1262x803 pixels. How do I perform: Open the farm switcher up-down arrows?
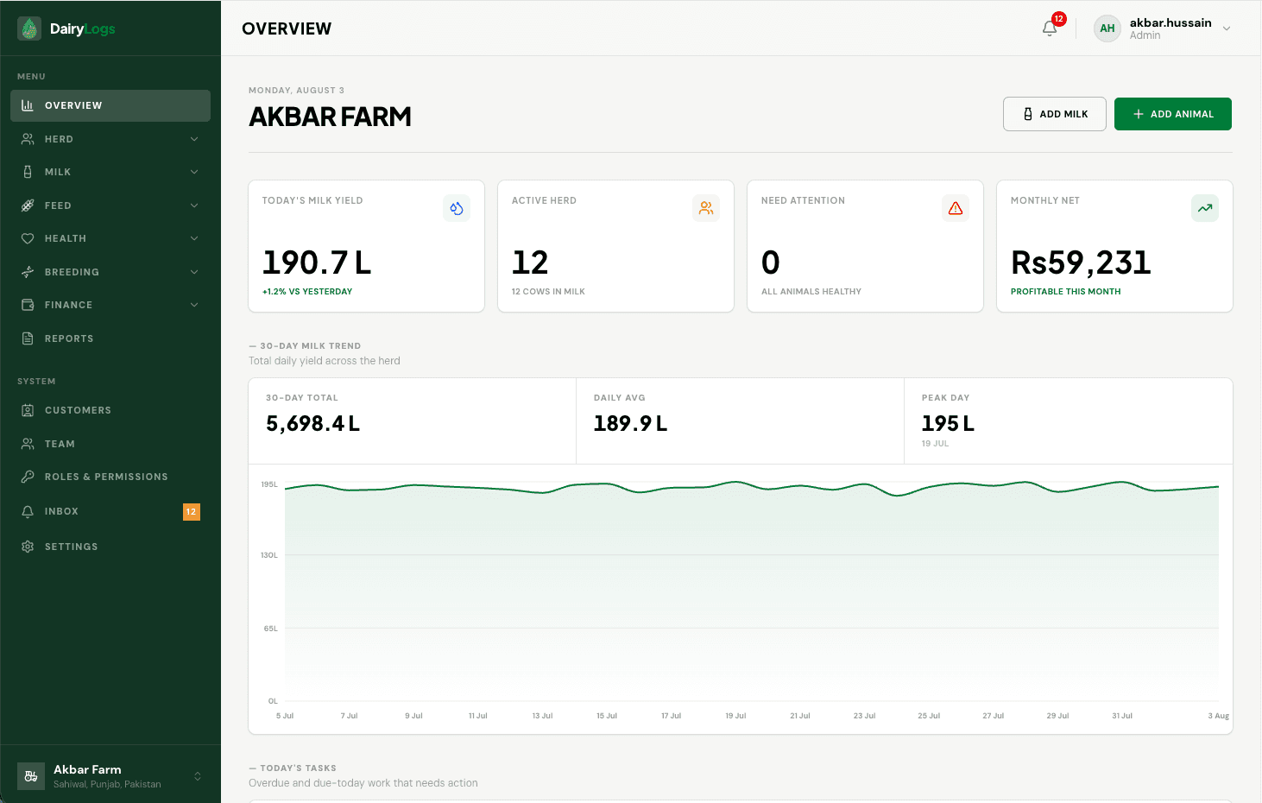pos(198,776)
